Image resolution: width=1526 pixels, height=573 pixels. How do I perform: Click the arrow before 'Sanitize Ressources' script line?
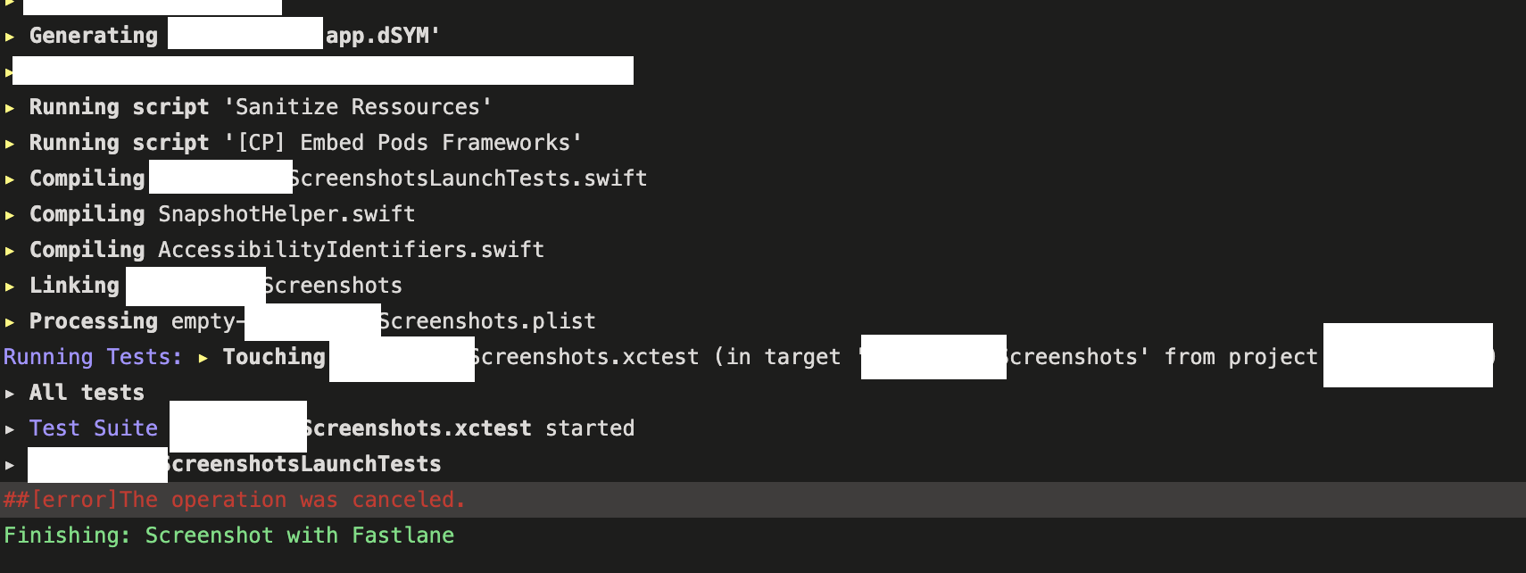[10, 108]
